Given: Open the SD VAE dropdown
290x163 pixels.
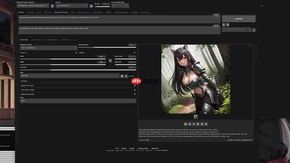Looking at the screenshot, I should pos(72,6).
